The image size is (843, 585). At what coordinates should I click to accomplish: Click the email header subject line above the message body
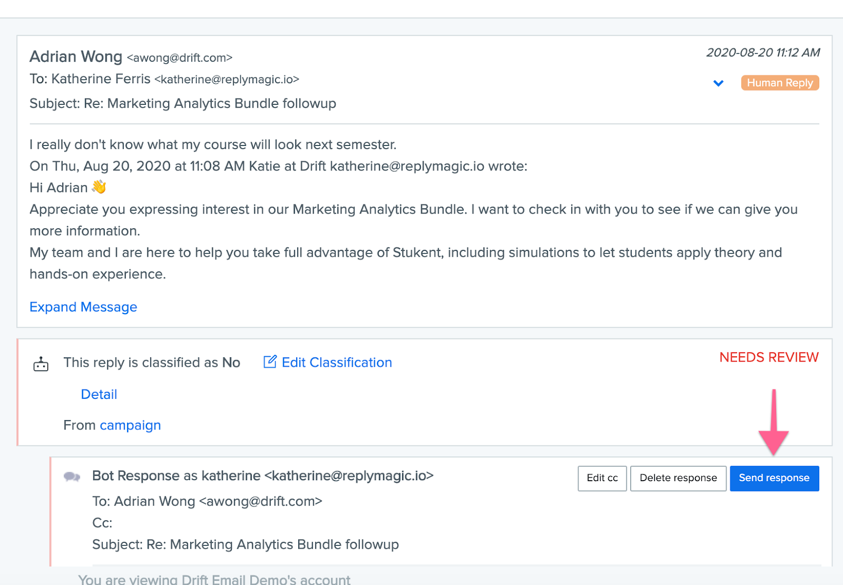point(183,103)
